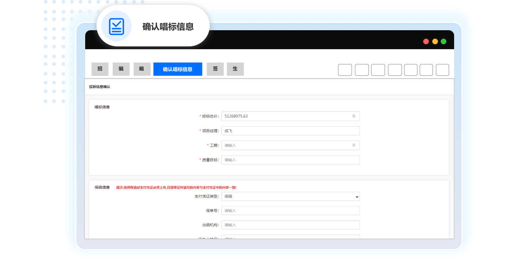Click the 出函机构 input field
The image size is (521, 260).
290,225
